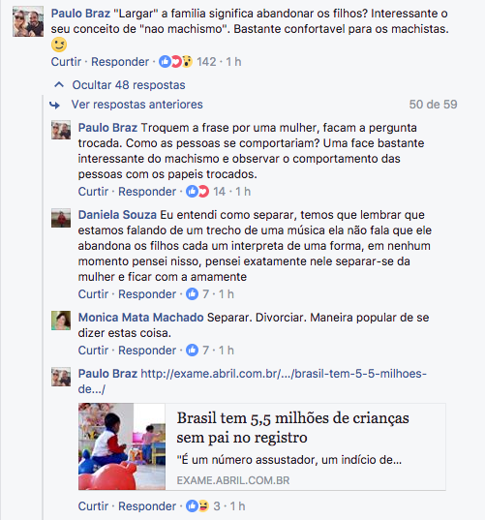
Task: Click Daniela Souza profile picture
Action: [x=61, y=218]
